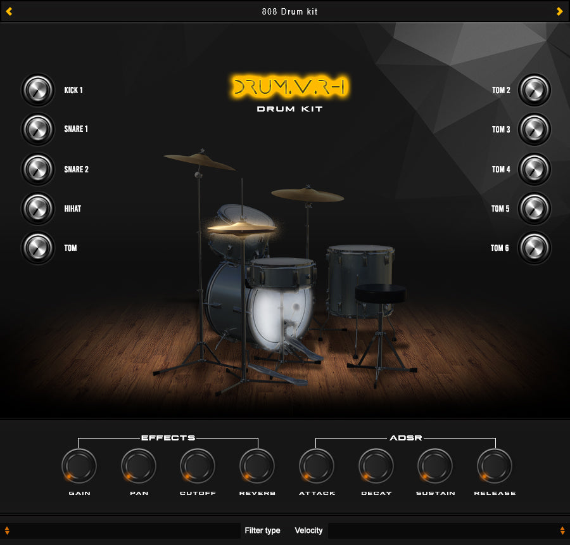The width and height of the screenshot is (570, 545).
Task: Click the TOM 2 label
Action: click(502, 90)
